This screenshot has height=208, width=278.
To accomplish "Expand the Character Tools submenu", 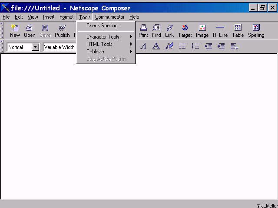I will (x=106, y=37).
